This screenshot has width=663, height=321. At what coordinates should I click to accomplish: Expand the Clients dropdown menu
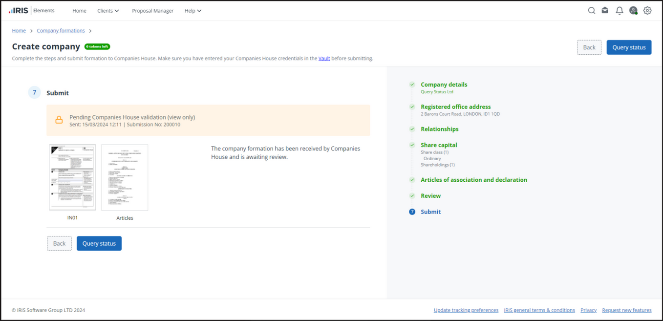point(108,11)
